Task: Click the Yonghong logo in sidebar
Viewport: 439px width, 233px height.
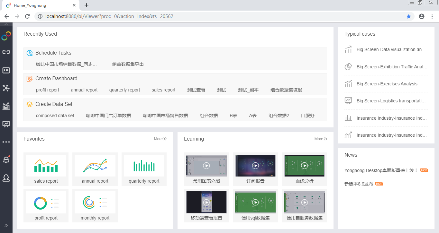Action: pos(6,36)
